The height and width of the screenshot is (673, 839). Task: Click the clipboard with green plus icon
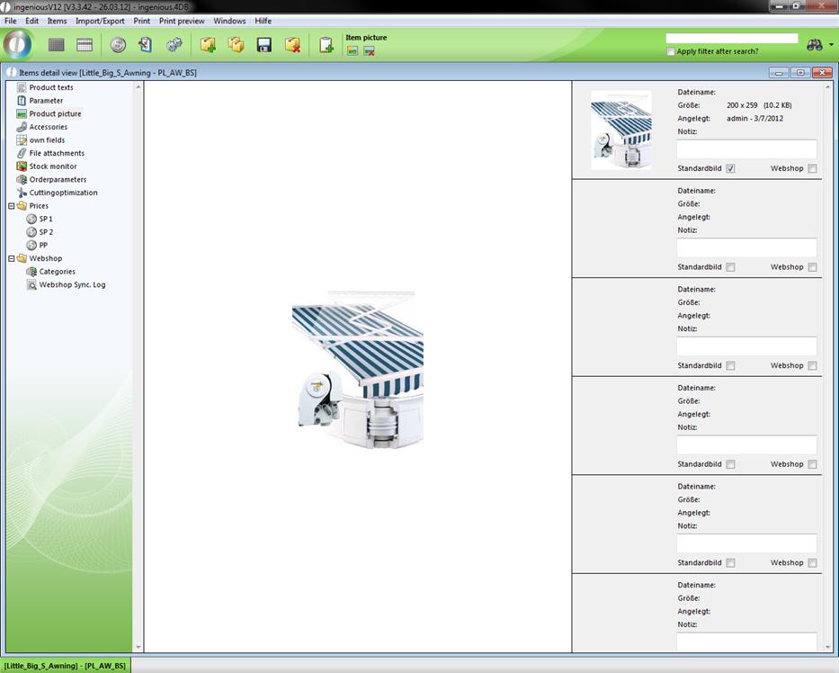326,45
